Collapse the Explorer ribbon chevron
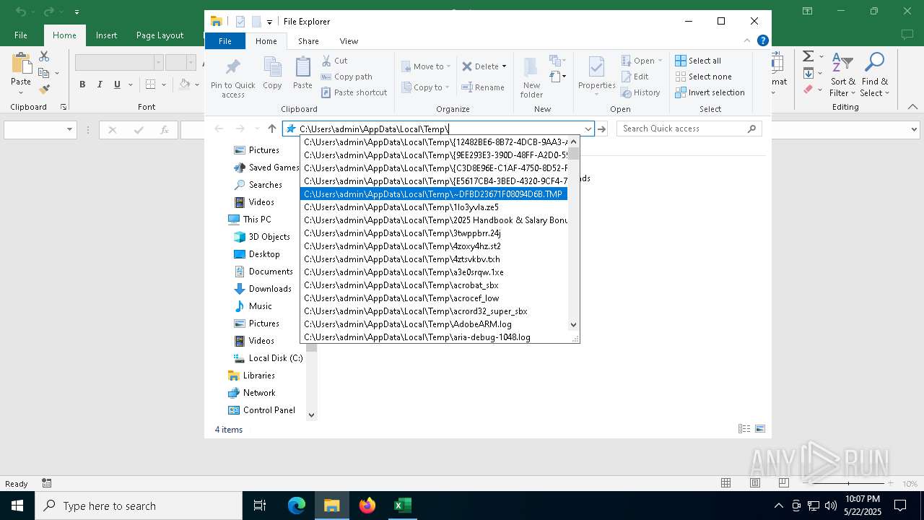 coord(747,40)
